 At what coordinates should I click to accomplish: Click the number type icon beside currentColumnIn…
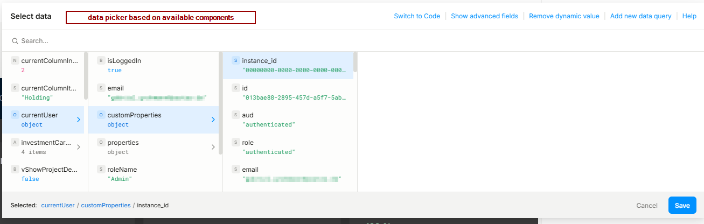coord(15,61)
